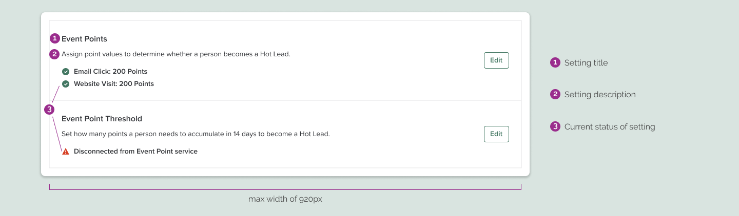Click purple badge 3 left of the card
The width and height of the screenshot is (739, 216).
tap(49, 110)
